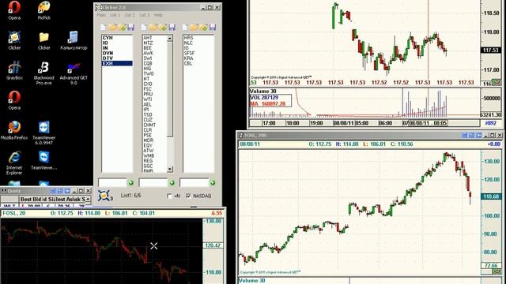The height and width of the screenshot is (284, 506).
Task: Save List 3 with the floppy icon
Action: click(213, 28)
